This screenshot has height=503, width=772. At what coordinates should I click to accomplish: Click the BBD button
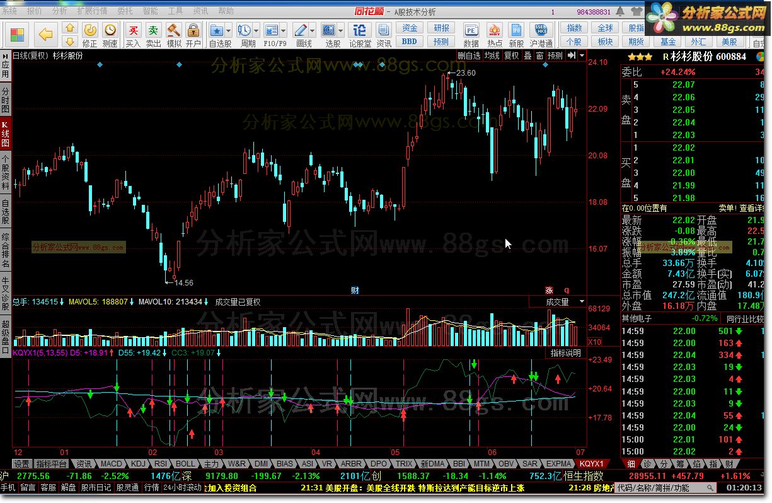point(410,41)
